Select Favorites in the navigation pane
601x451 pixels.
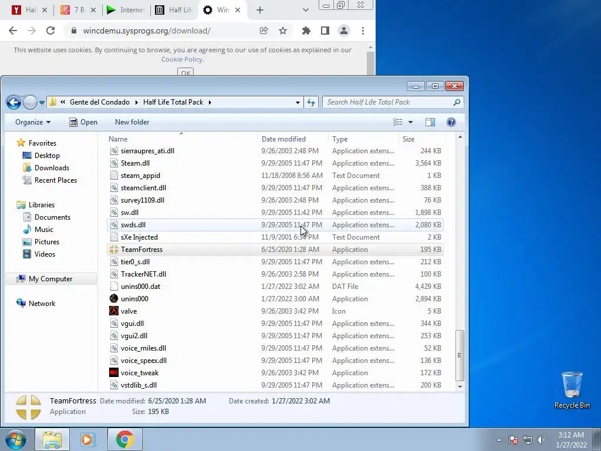click(42, 143)
